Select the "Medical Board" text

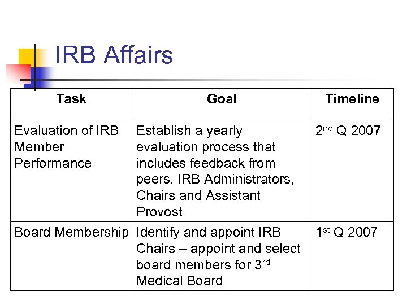[180, 281]
